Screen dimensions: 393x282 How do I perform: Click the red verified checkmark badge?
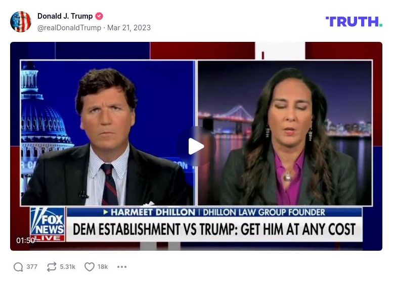tap(99, 16)
